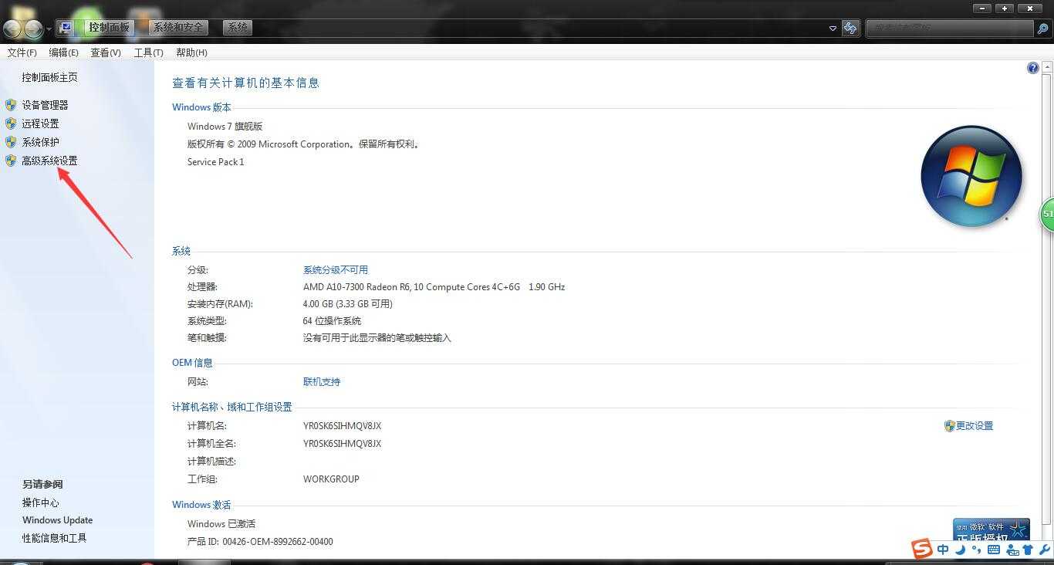Click shield icon beside 远程设置
Viewport: 1054px width, 565px height.
click(11, 123)
